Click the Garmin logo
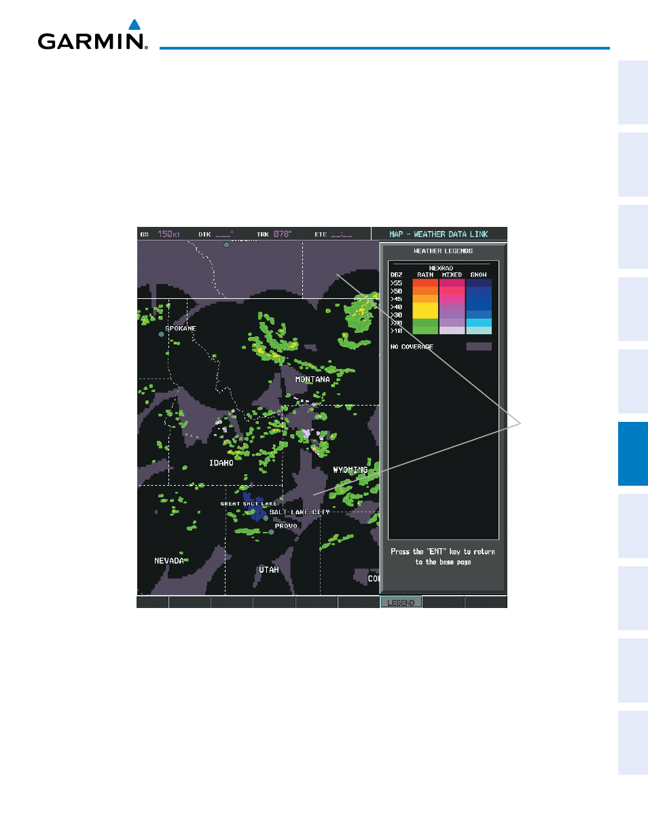This screenshot has width=648, height=839. click(x=92, y=35)
